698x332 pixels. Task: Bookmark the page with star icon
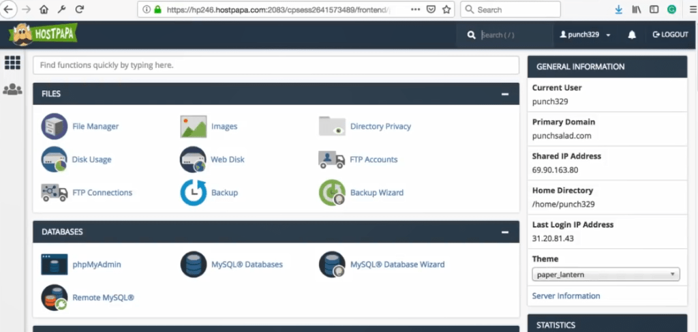click(446, 10)
